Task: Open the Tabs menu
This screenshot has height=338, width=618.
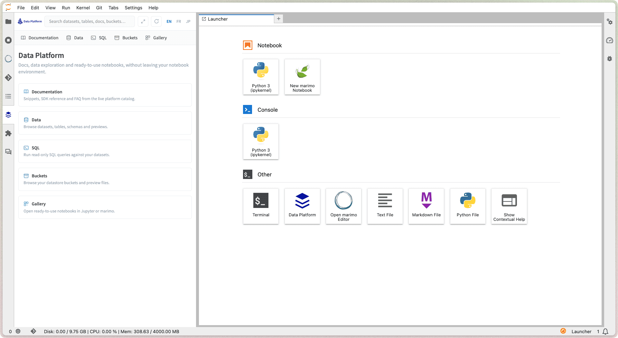Action: [x=114, y=8]
